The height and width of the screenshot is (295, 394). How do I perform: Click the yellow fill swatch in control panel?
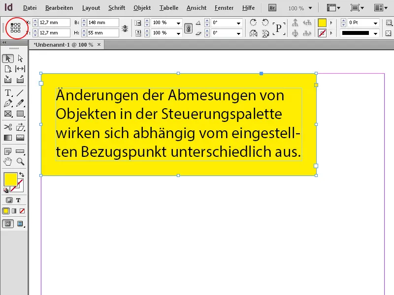click(x=322, y=23)
